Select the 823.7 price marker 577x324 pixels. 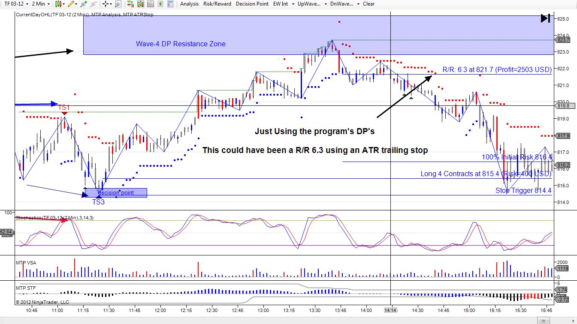tap(563, 40)
